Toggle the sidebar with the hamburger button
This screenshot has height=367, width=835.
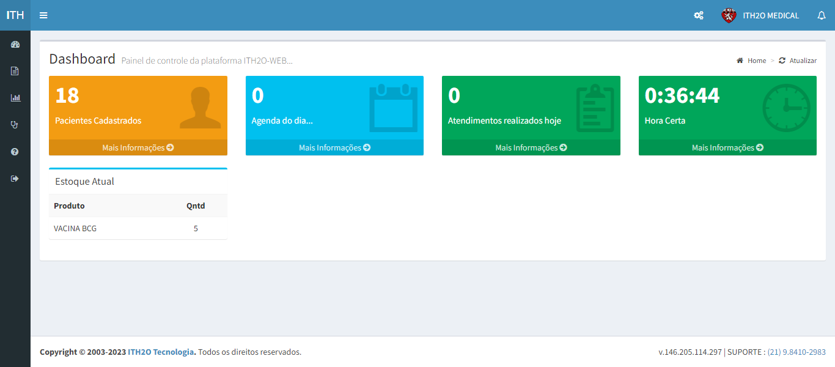tap(43, 15)
